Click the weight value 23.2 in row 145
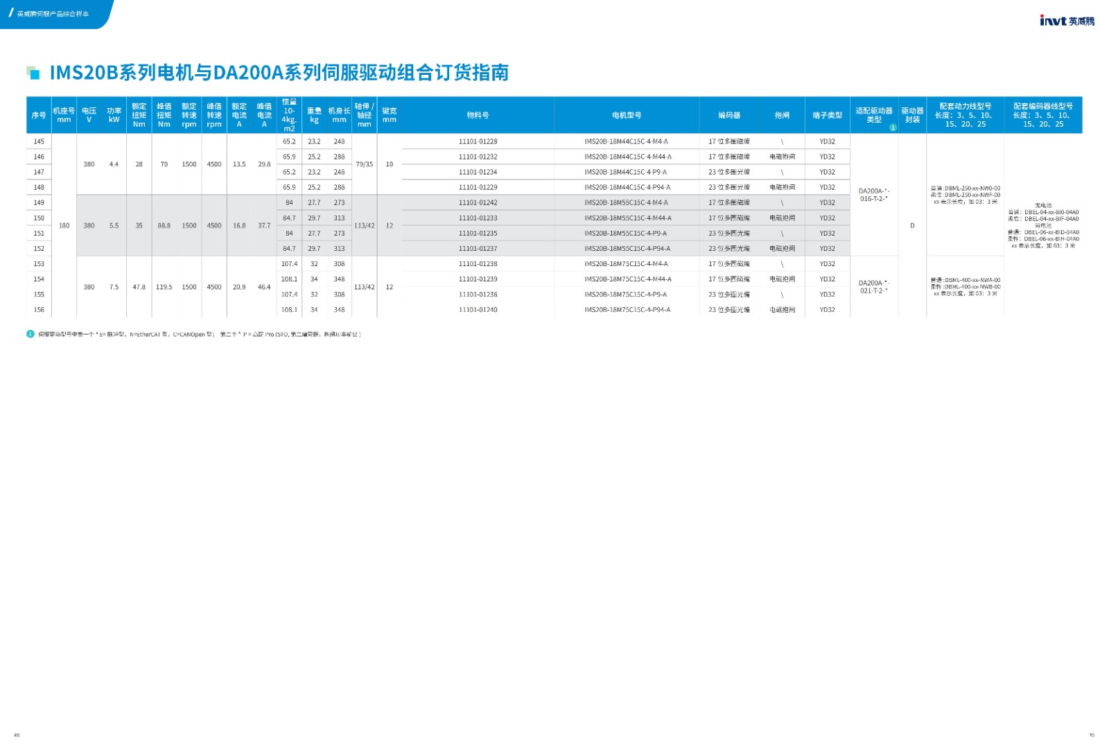The height and width of the screenshot is (752, 1109). pyautogui.click(x=314, y=141)
